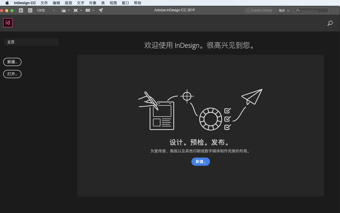Click the Publish Online button
Screen dimensions: 340x213
coord(259,10)
